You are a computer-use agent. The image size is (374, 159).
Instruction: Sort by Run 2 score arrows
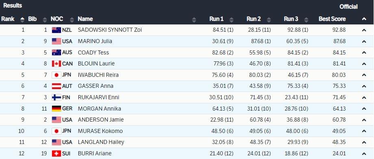tap(269, 20)
